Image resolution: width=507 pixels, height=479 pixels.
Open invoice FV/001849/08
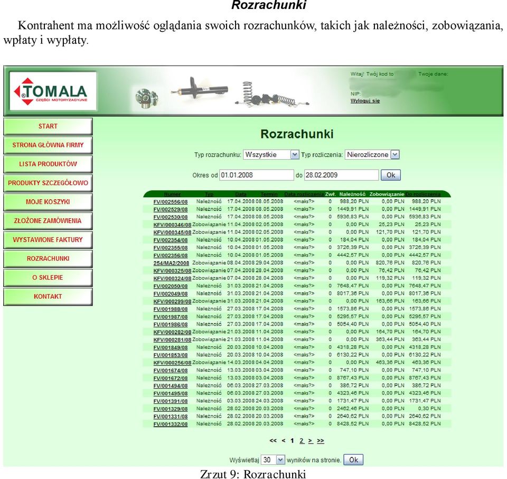pos(171,347)
